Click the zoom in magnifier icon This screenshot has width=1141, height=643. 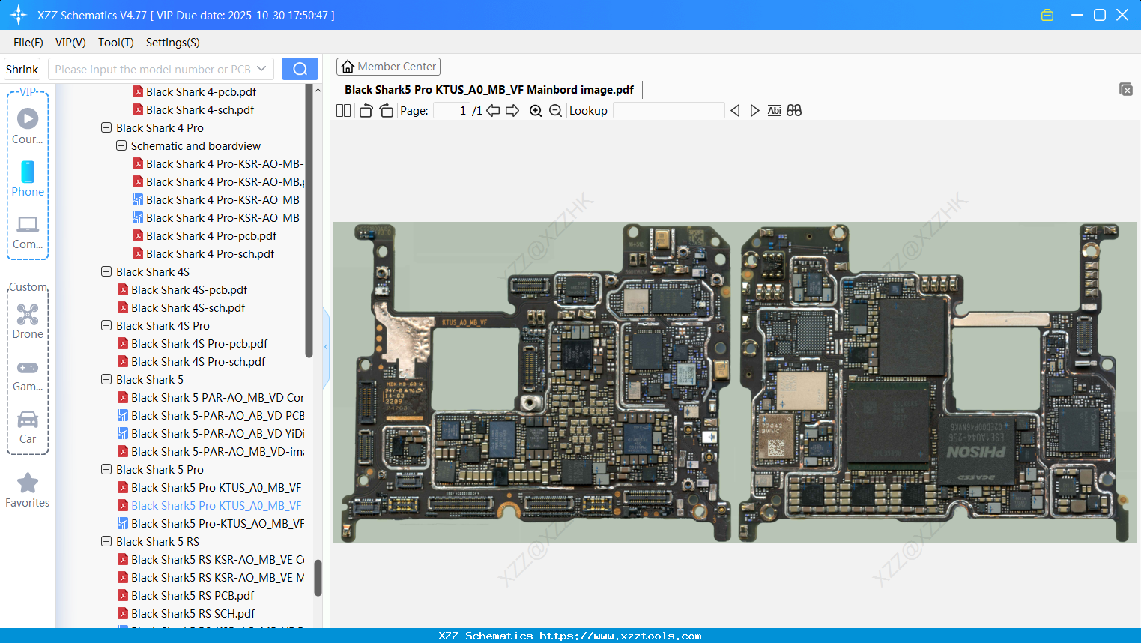click(x=536, y=111)
